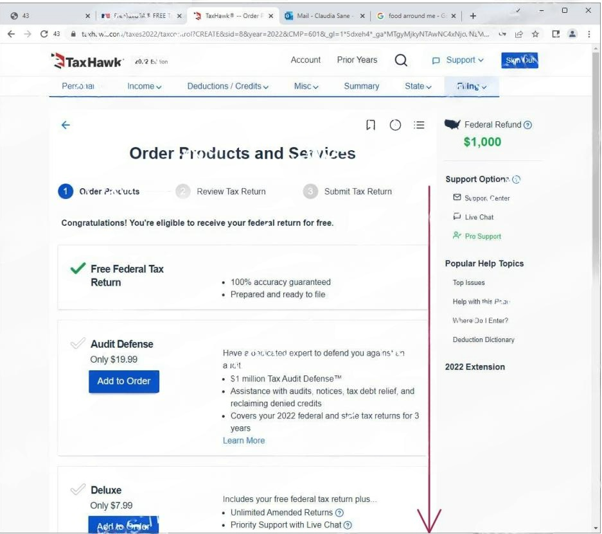The image size is (602, 534).
Task: Open the search magnifier icon
Action: pos(401,60)
